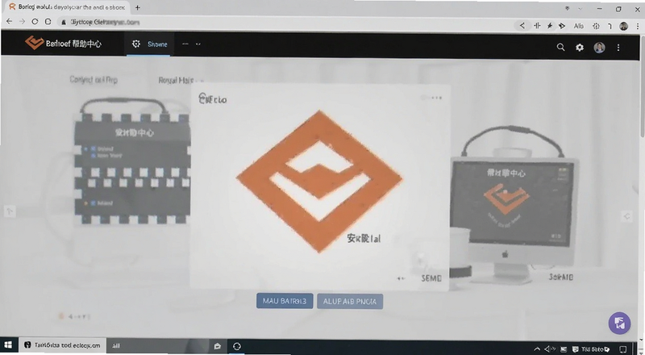Open user avatar in the black header

(599, 48)
